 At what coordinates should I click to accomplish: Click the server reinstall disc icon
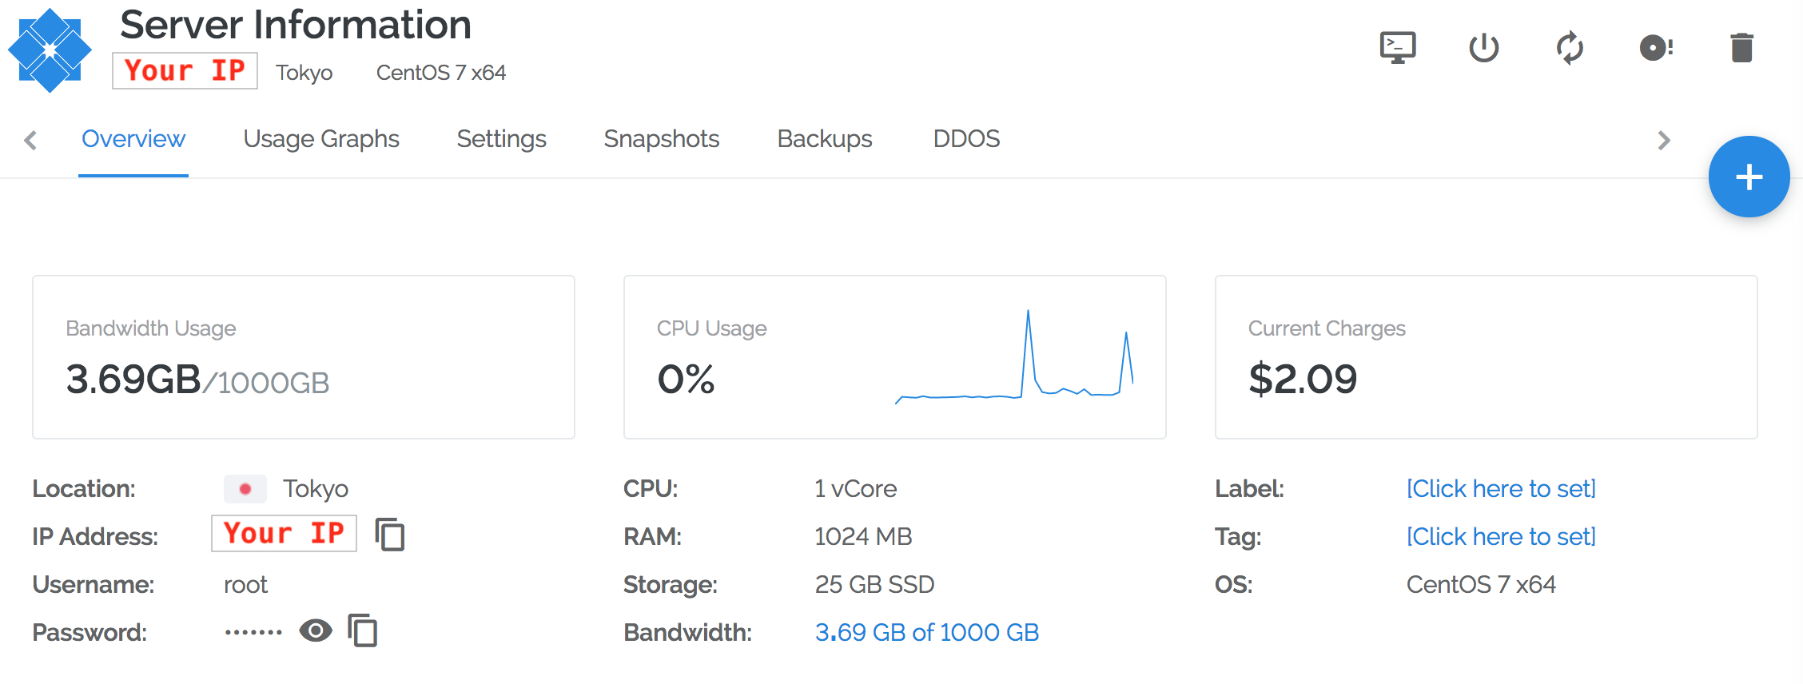(1656, 48)
